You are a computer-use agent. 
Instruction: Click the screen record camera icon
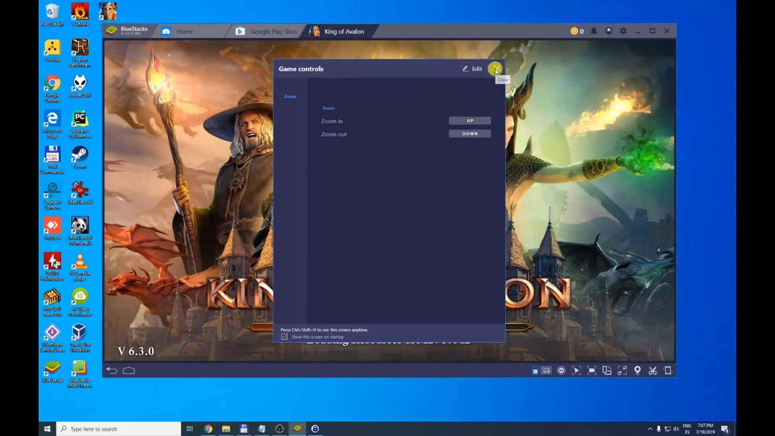[592, 371]
